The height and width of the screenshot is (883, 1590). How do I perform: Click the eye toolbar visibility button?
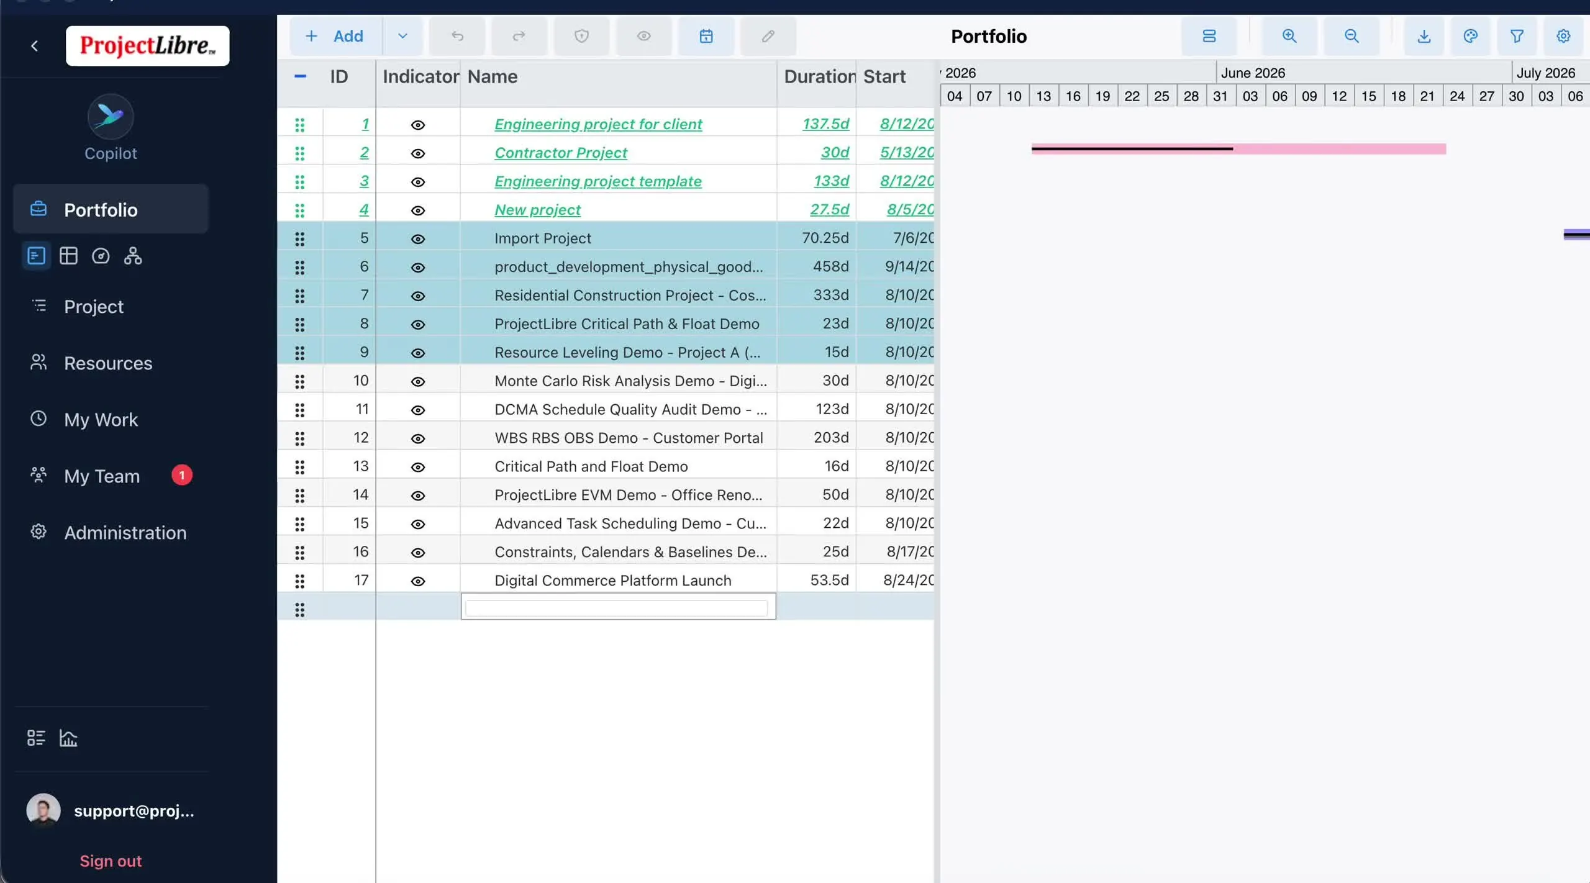point(643,36)
